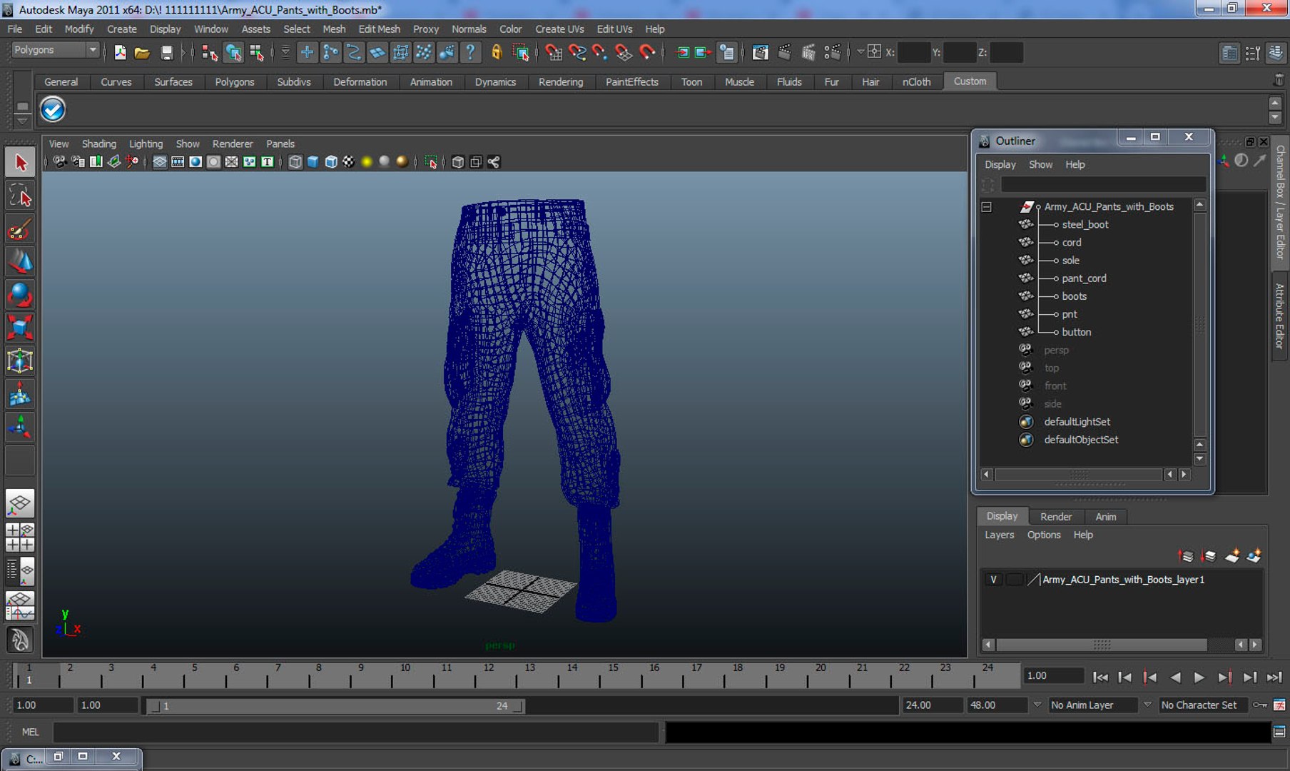Click the current frame 1.00 field
Screen dimensions: 1290x771
[1053, 676]
